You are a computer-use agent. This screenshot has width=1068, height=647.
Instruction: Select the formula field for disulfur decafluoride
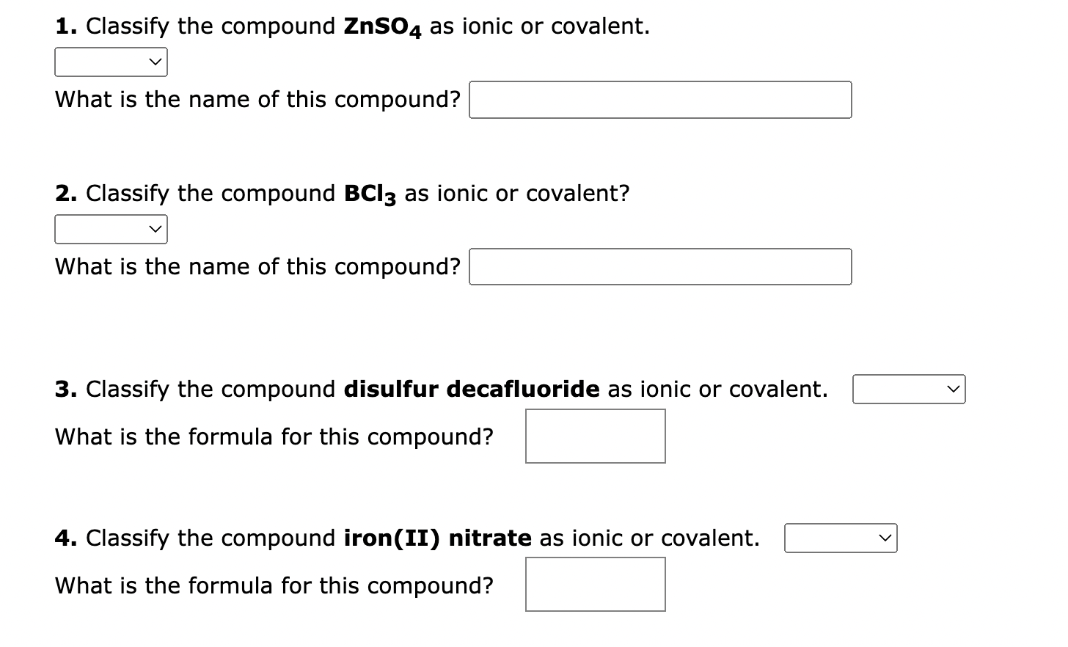[x=595, y=436]
